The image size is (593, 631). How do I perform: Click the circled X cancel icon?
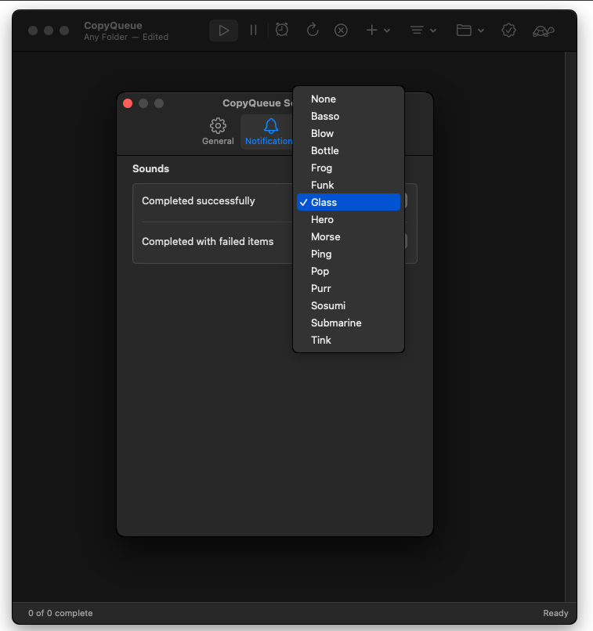pos(341,31)
